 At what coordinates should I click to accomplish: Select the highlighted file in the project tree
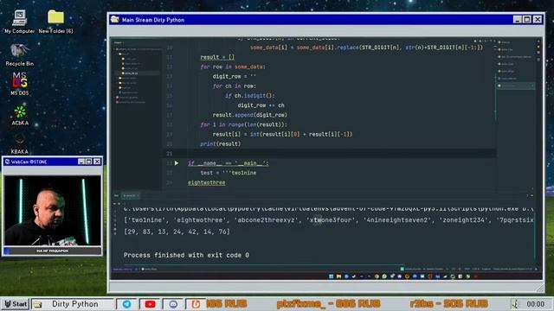(x=138, y=73)
